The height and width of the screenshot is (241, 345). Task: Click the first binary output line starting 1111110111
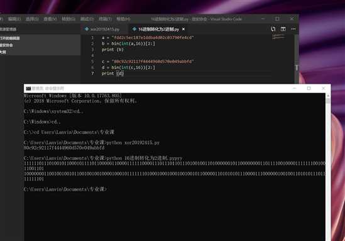point(175,164)
